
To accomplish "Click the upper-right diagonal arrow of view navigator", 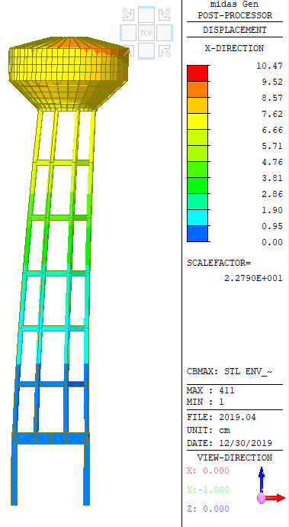I will (165, 15).
